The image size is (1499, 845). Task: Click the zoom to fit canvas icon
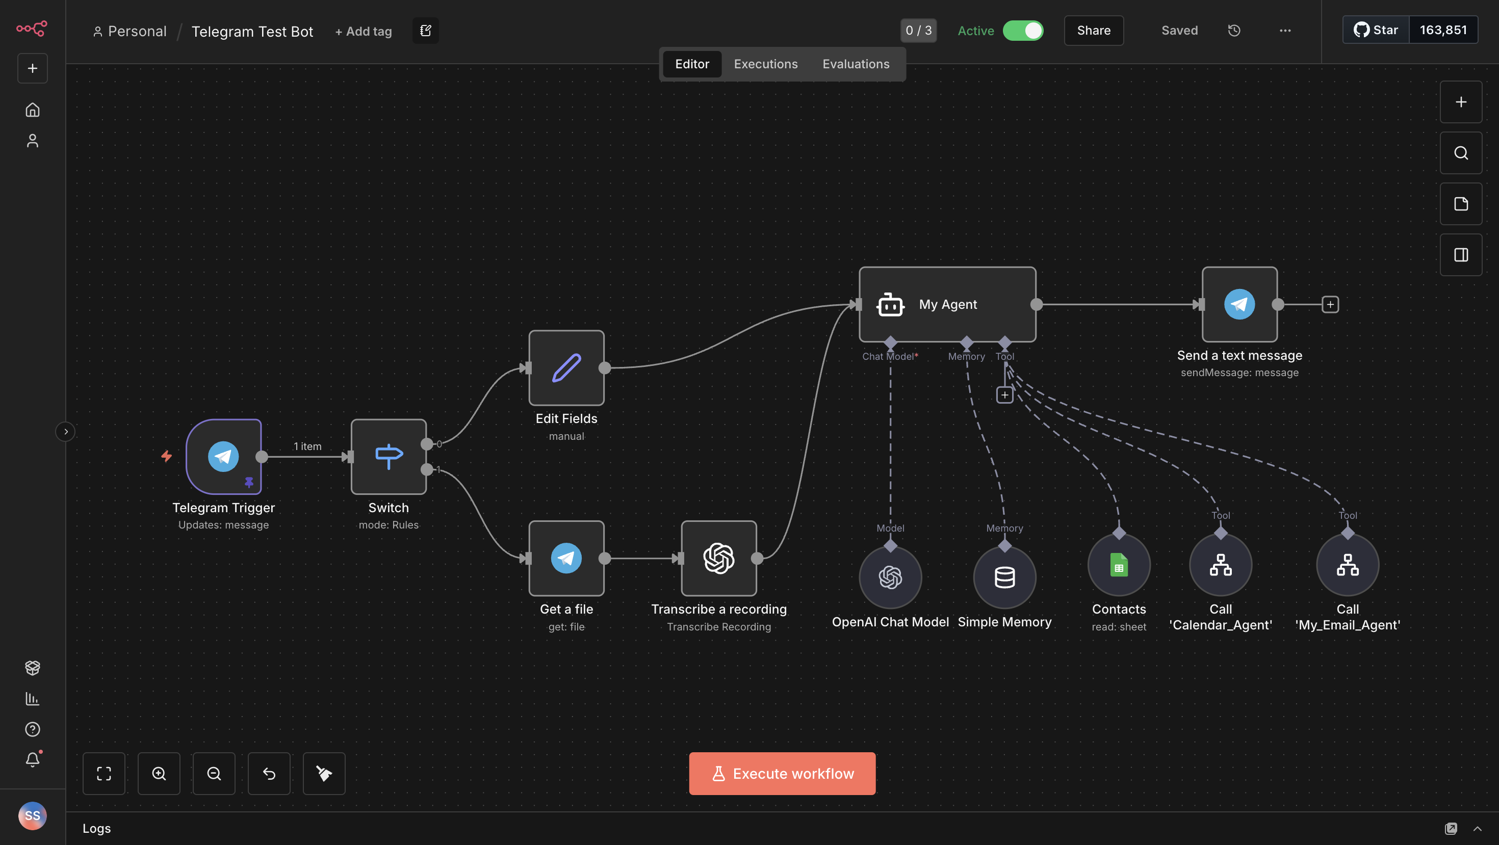point(104,774)
